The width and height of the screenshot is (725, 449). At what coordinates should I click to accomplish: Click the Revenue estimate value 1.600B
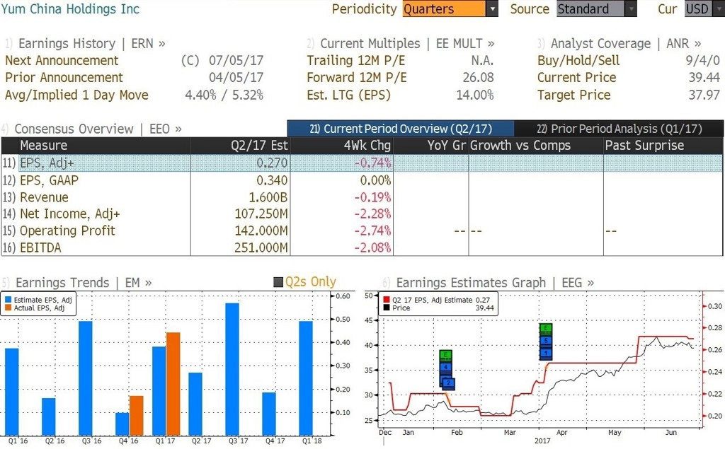[x=268, y=197]
